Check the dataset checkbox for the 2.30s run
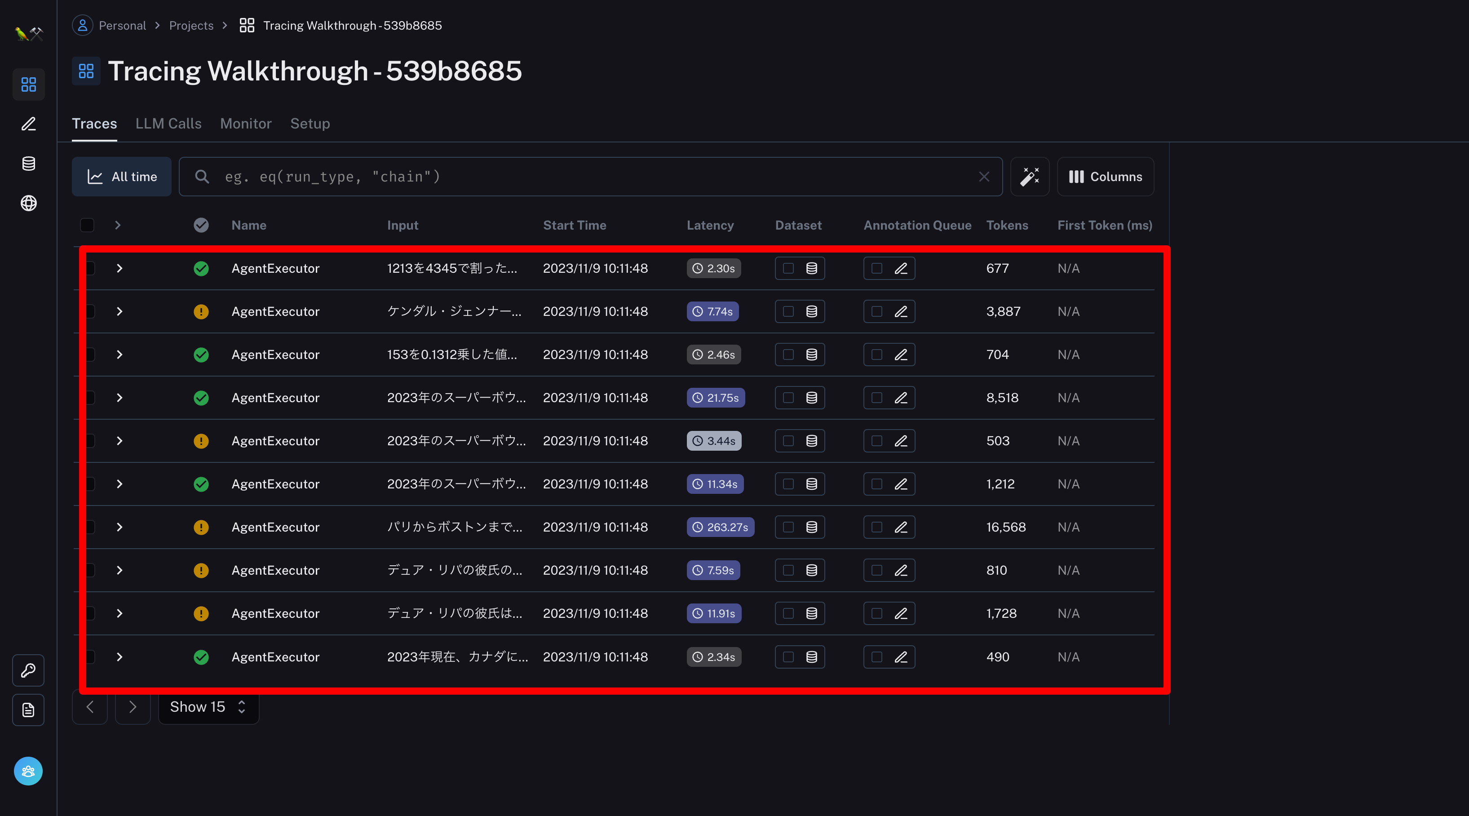The height and width of the screenshot is (816, 1469). coord(788,269)
